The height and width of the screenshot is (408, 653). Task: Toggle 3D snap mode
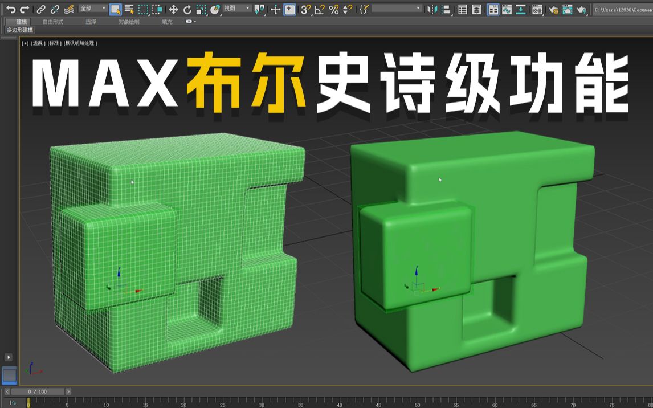pyautogui.click(x=305, y=8)
